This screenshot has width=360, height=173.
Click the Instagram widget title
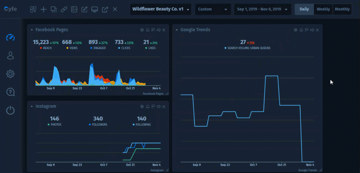click(x=46, y=106)
